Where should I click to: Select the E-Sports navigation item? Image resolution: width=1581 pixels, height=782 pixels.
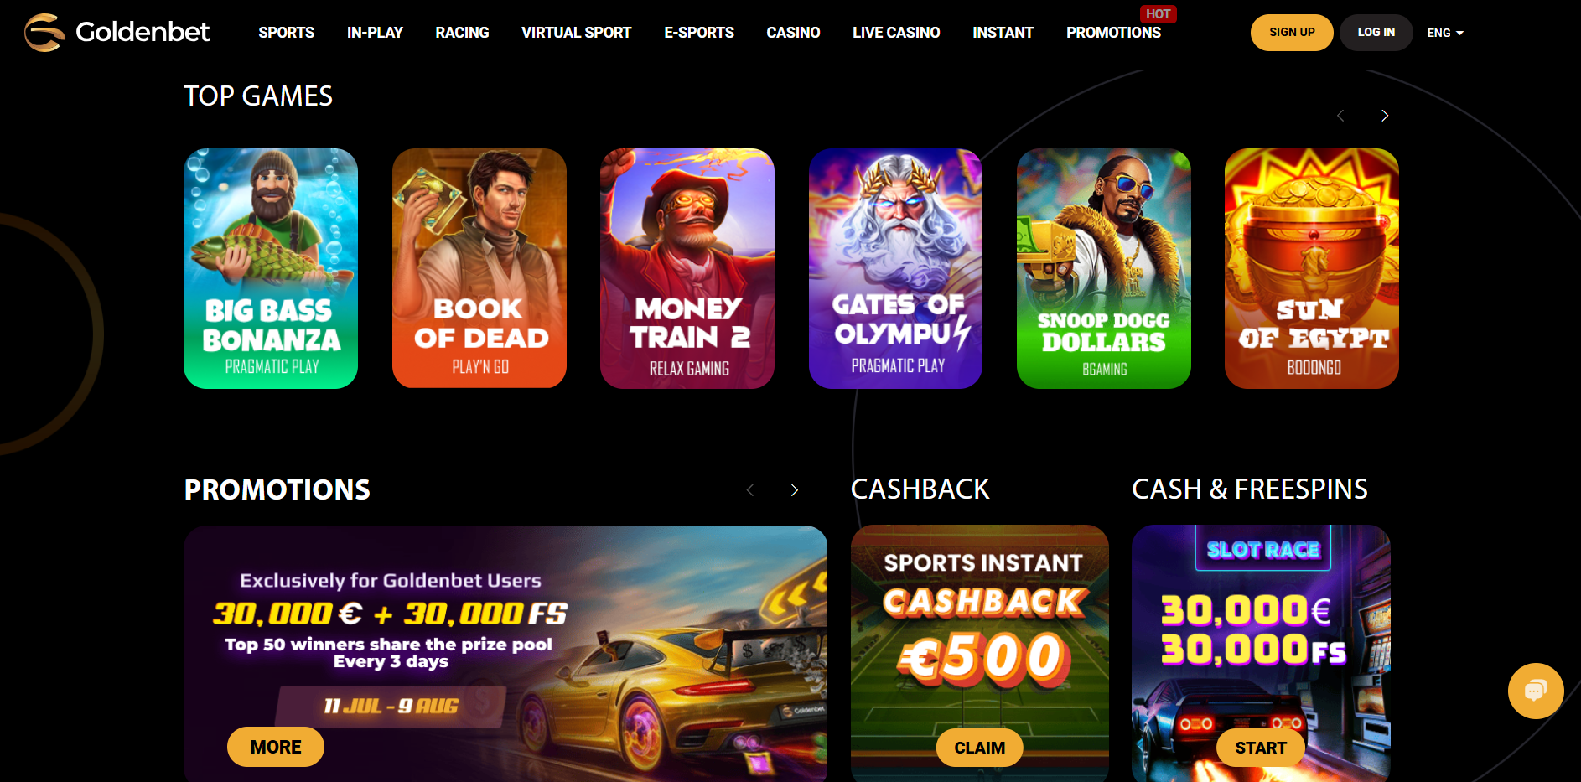click(x=699, y=33)
